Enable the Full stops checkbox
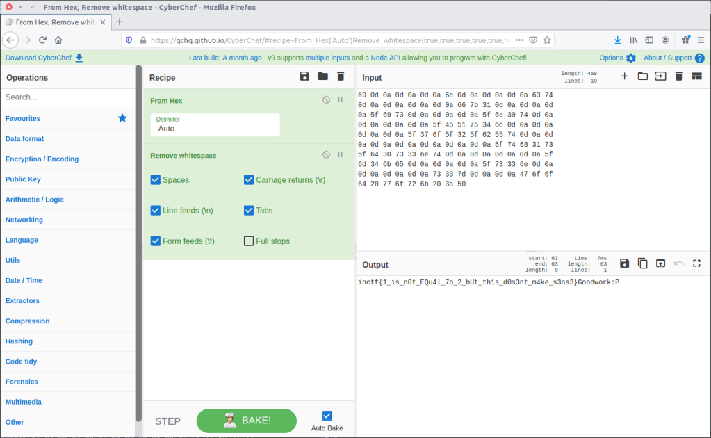The height and width of the screenshot is (438, 711). (249, 241)
